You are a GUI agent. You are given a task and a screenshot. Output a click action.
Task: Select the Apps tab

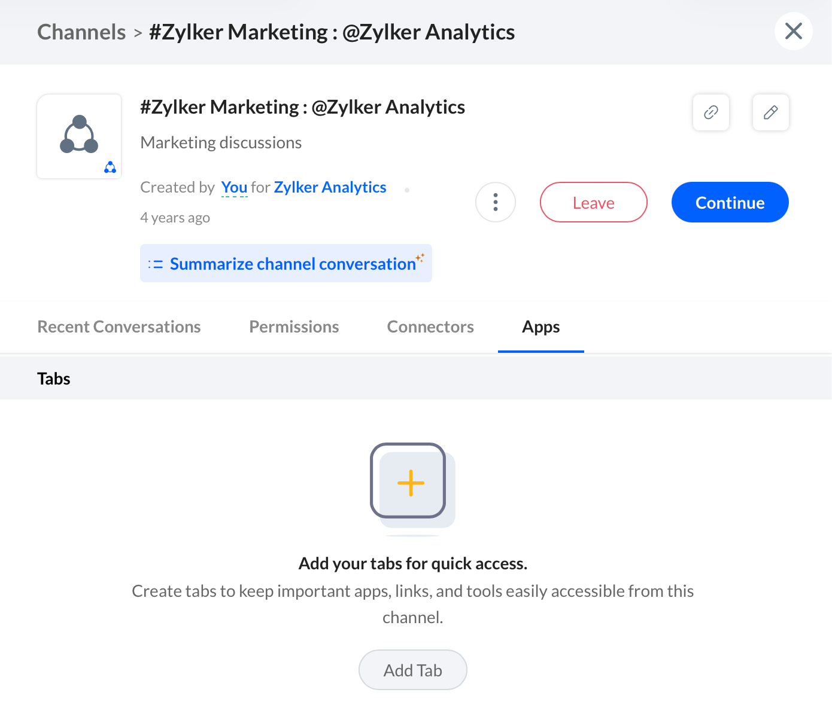click(x=541, y=327)
